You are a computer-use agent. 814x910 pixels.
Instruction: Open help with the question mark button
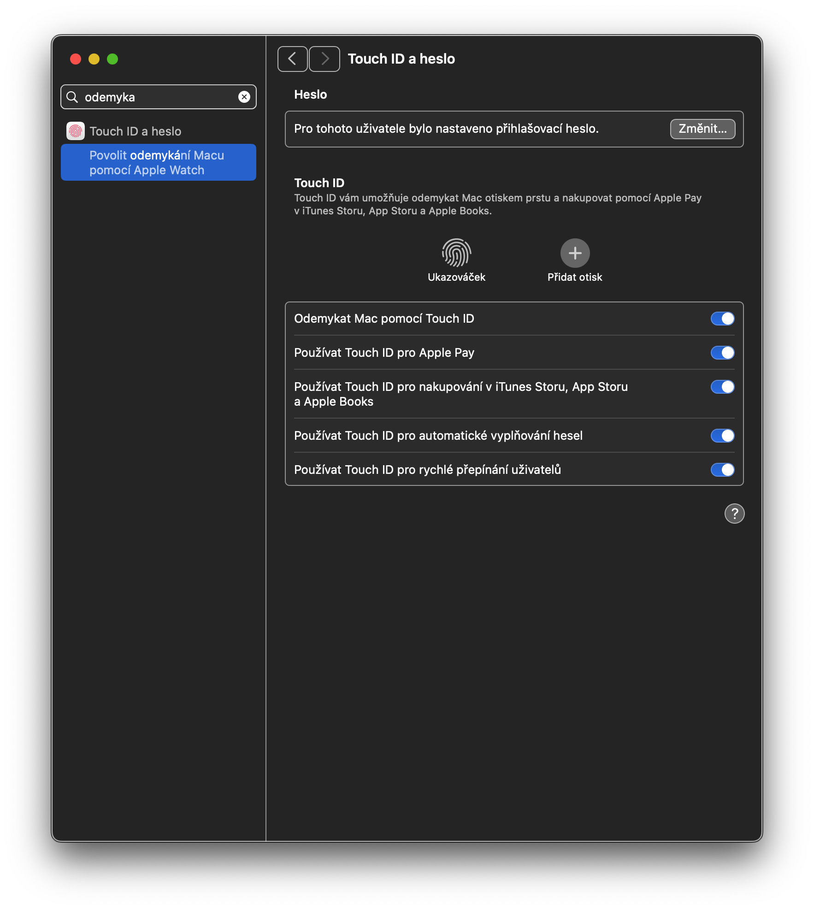(734, 514)
